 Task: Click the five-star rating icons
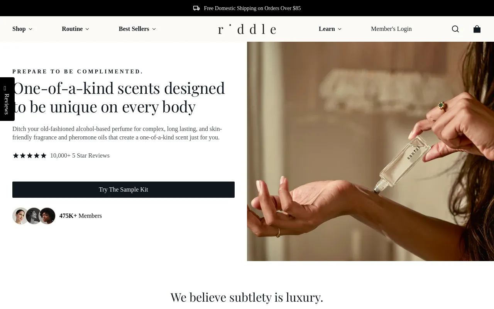pos(30,156)
